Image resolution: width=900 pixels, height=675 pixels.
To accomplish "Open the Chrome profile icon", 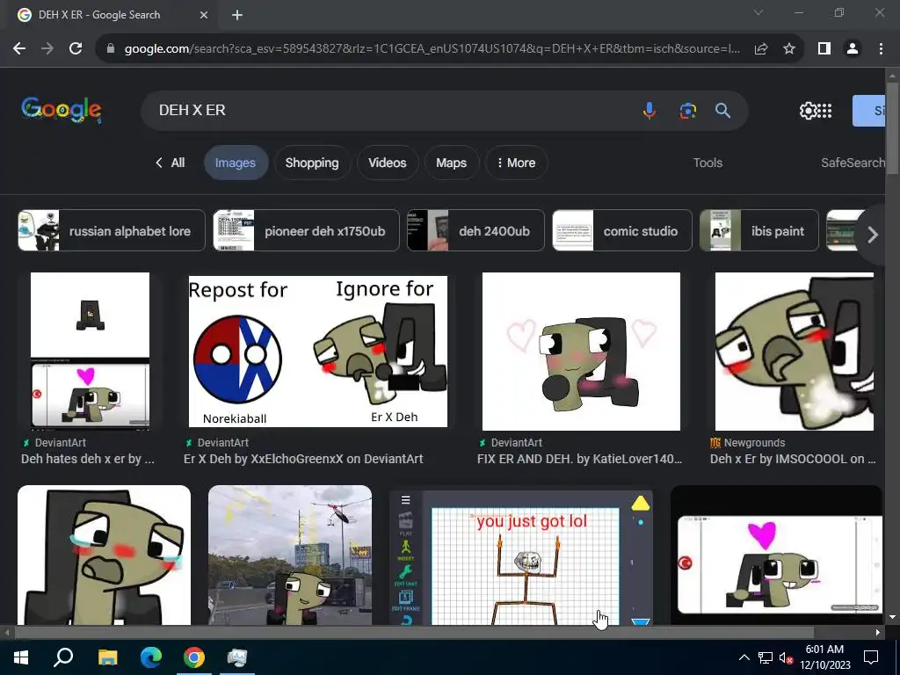I will coord(853,49).
